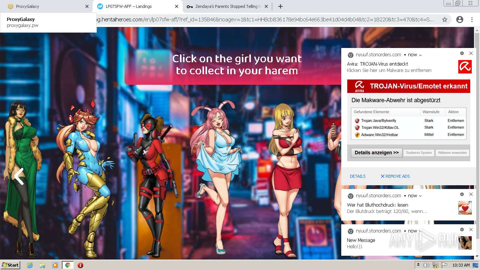Click the network tray icon
The width and height of the screenshot is (480, 270).
pyautogui.click(x=435, y=265)
